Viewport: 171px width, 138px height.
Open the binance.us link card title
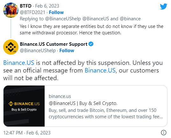(x=83, y=103)
